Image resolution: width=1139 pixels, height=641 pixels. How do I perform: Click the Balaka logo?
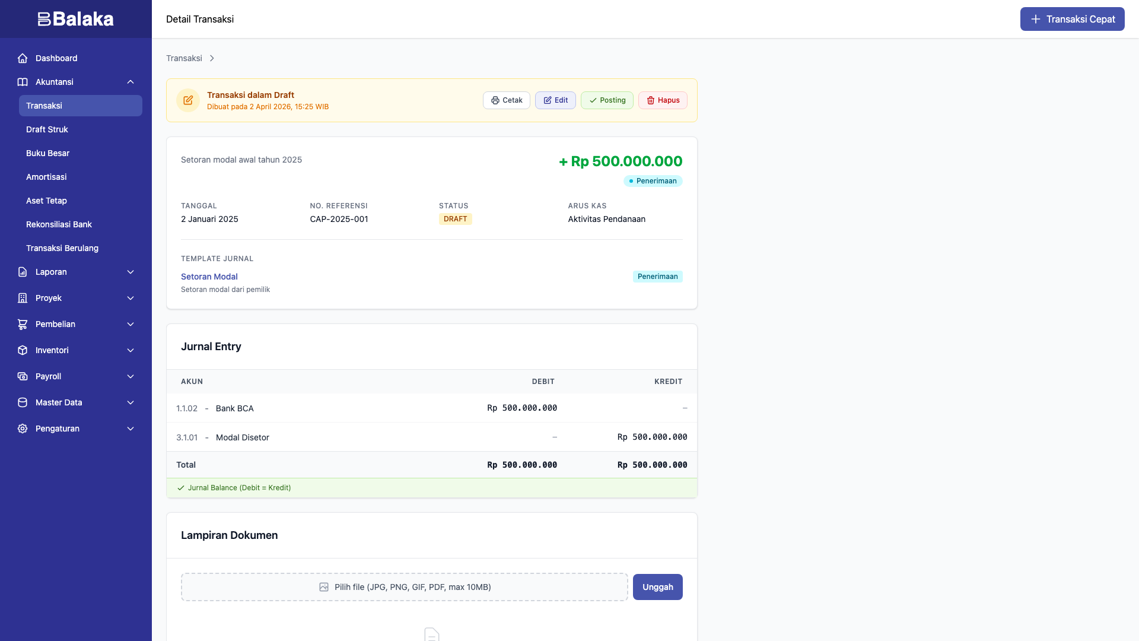(75, 19)
